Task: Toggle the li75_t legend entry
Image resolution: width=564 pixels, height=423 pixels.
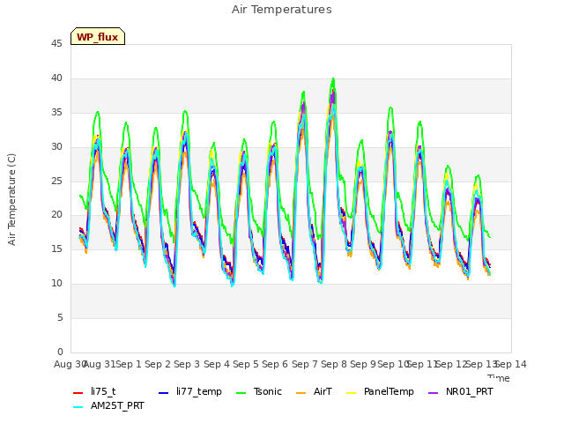Action: (x=94, y=391)
